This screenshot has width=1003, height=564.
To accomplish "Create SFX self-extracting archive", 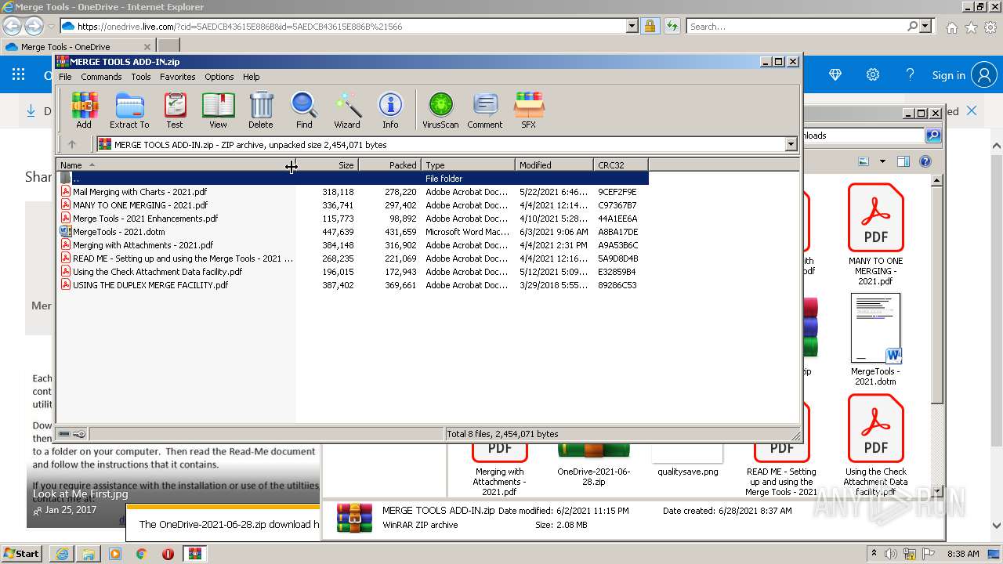I will click(529, 110).
